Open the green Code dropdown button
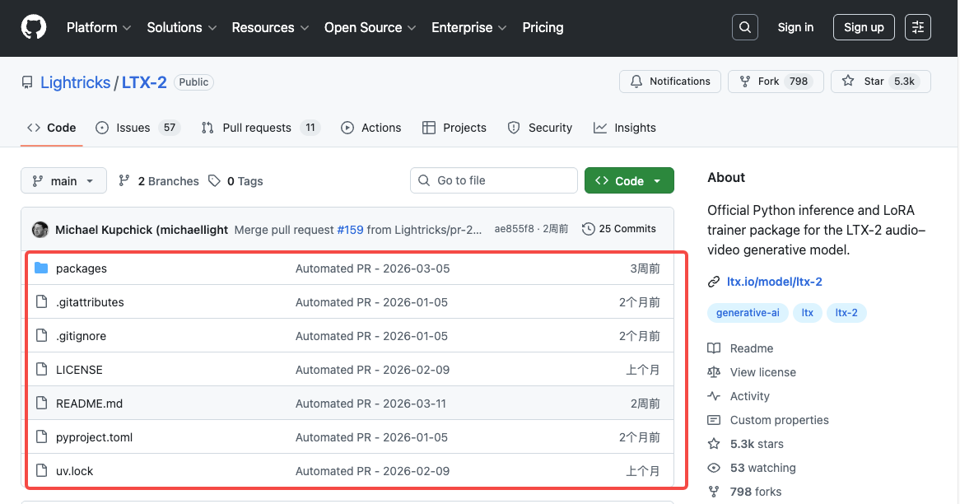960x504 pixels. tap(629, 180)
